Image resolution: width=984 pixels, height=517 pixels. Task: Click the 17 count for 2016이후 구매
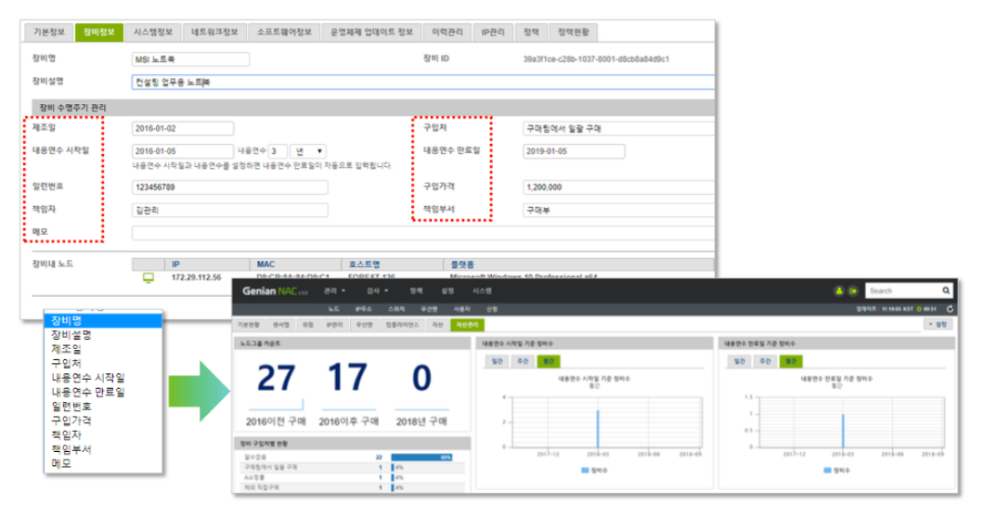tap(348, 378)
